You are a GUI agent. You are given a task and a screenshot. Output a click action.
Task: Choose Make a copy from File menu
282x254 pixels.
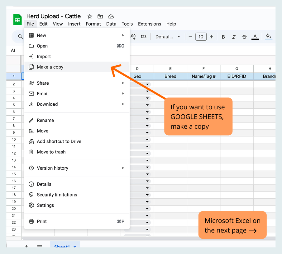(50, 67)
